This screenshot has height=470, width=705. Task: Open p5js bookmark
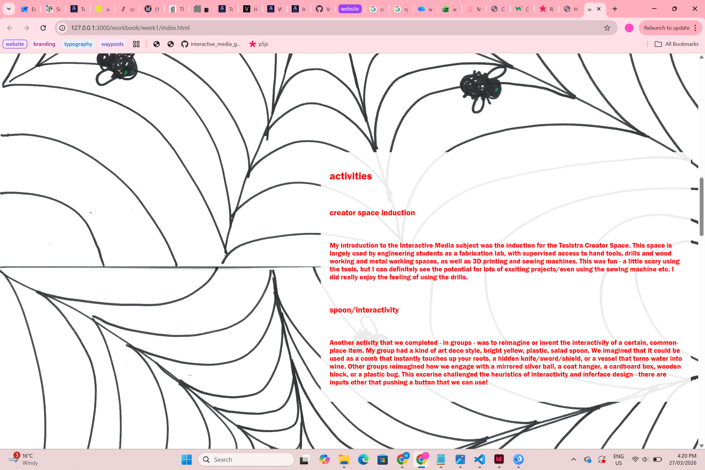259,44
